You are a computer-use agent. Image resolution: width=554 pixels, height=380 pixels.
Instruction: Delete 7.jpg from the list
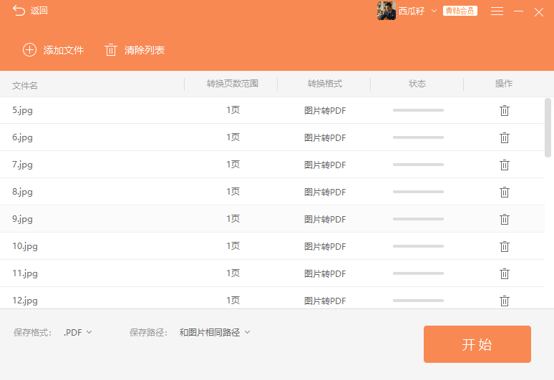[x=504, y=165]
